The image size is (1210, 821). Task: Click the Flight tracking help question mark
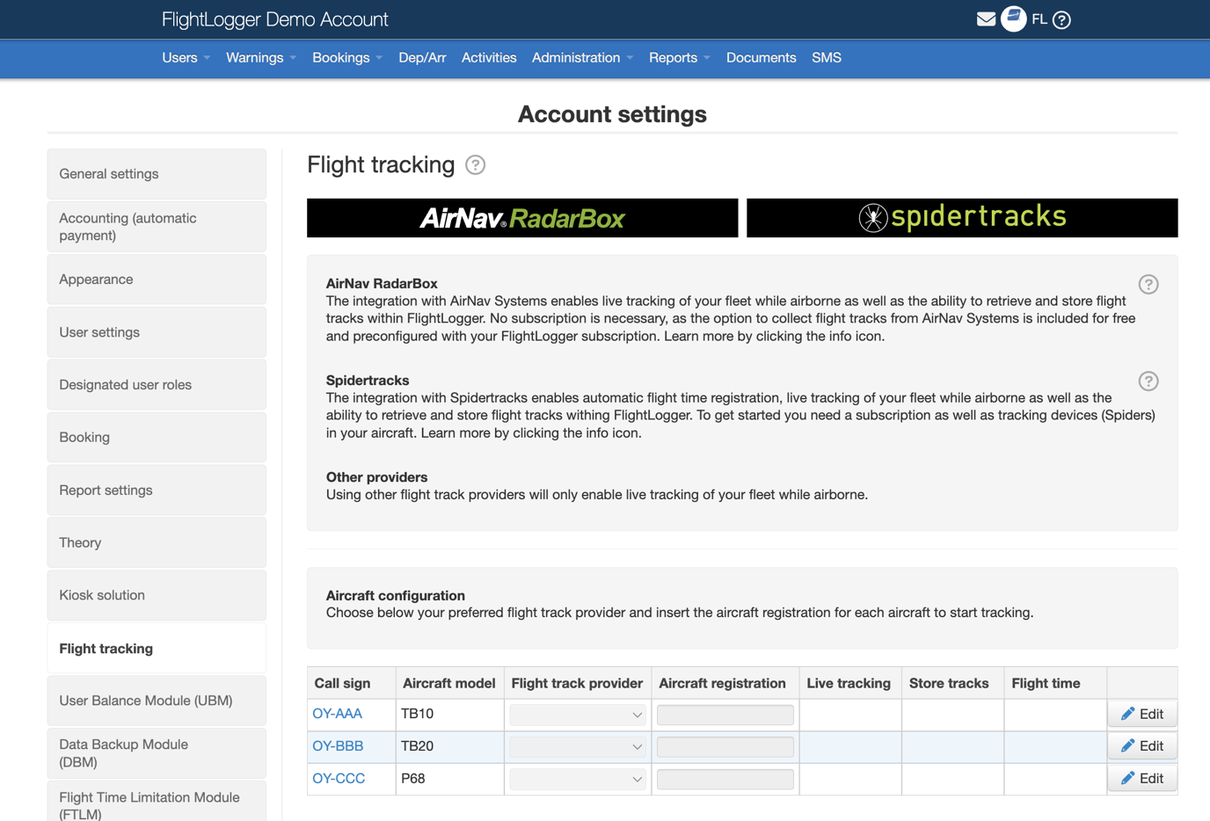[474, 165]
